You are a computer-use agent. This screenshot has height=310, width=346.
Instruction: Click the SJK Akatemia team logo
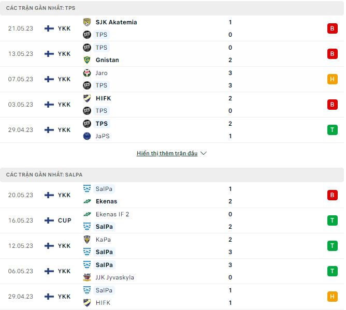(x=87, y=22)
